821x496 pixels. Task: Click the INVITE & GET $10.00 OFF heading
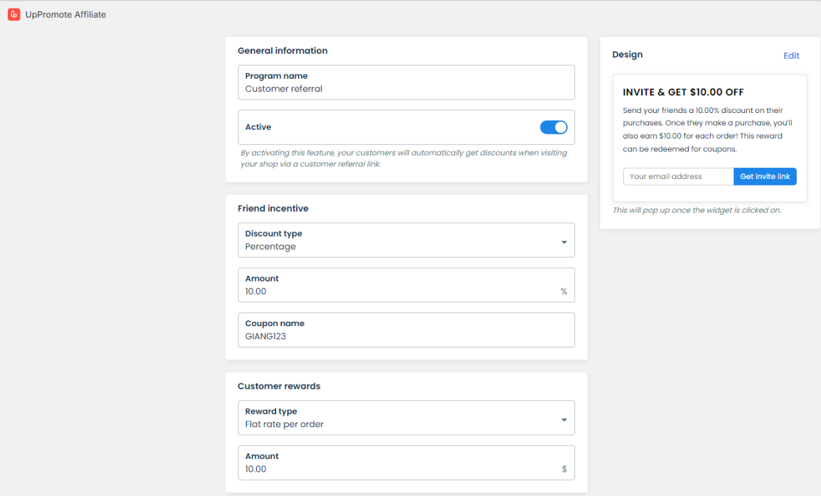pyautogui.click(x=683, y=92)
